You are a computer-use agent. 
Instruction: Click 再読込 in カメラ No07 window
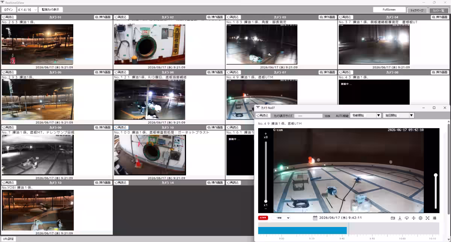263,116
